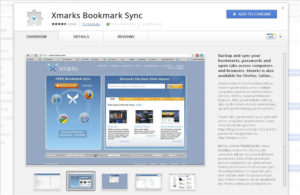300x195 pixels.
Task: Click the NASA Jet Propulsion Laboratory thumbnail
Action: point(171,117)
